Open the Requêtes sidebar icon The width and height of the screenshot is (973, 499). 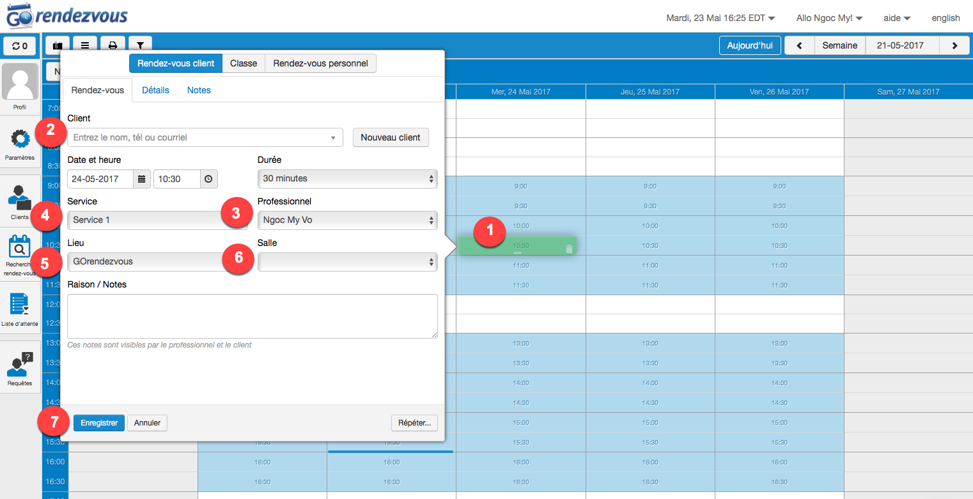tap(20, 364)
